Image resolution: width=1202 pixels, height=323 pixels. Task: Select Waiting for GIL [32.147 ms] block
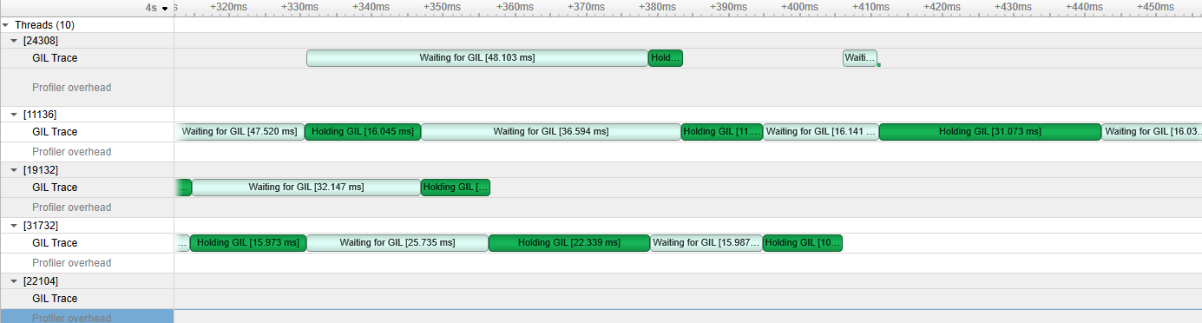coord(306,188)
